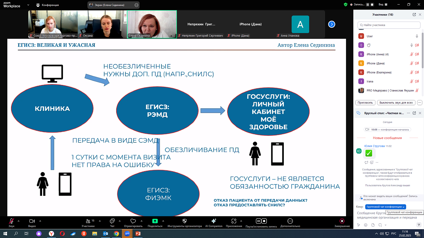This screenshot has height=238, width=424.
Task: Insert an emoji using the smiley icon
Action: click(366, 225)
